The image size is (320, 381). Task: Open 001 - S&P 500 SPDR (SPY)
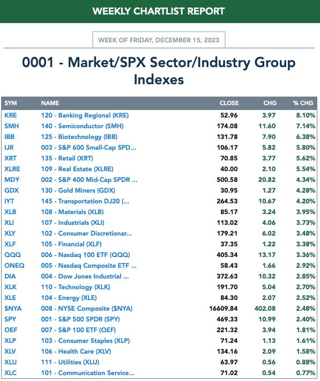click(80, 319)
